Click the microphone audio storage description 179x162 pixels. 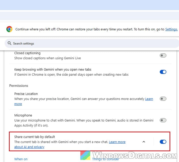pyautogui.click(x=84, y=123)
